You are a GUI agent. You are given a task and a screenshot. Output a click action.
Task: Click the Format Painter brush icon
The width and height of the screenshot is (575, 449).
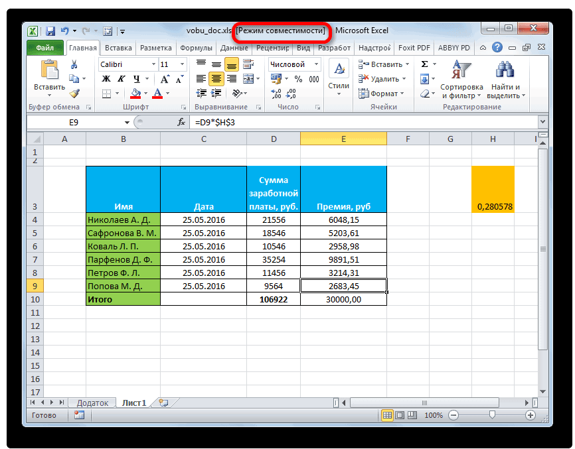tap(74, 94)
